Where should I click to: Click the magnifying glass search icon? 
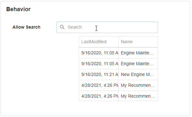pos(62,27)
